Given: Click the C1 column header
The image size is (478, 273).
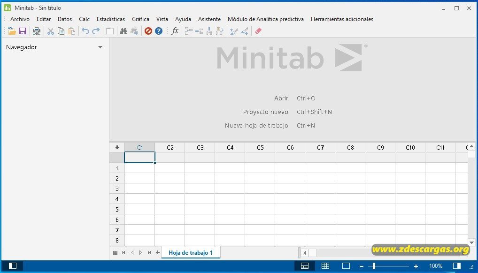Looking at the screenshot, I should (x=140, y=147).
